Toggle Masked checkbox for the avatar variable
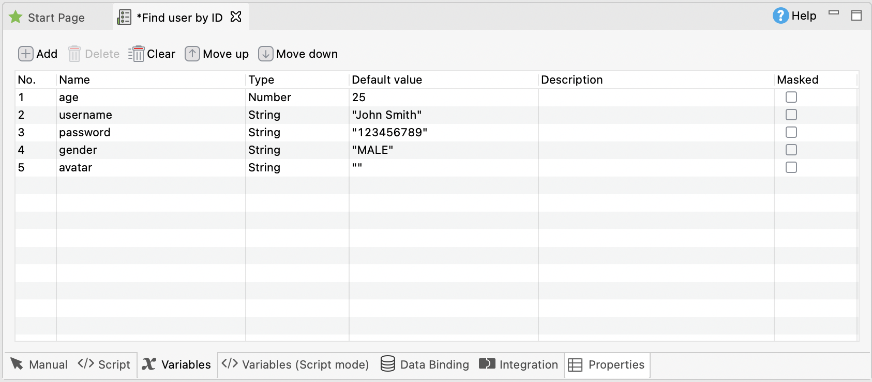 (791, 167)
